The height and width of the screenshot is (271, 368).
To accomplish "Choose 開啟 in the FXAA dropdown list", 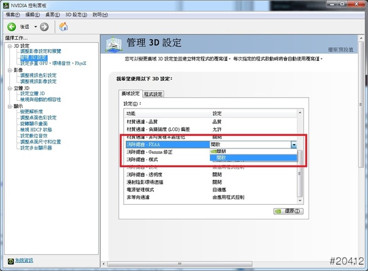I will click(x=253, y=158).
